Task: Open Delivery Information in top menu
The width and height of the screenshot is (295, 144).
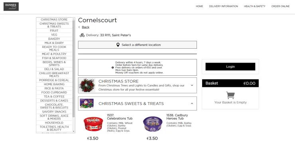Action: pyautogui.click(x=224, y=6)
